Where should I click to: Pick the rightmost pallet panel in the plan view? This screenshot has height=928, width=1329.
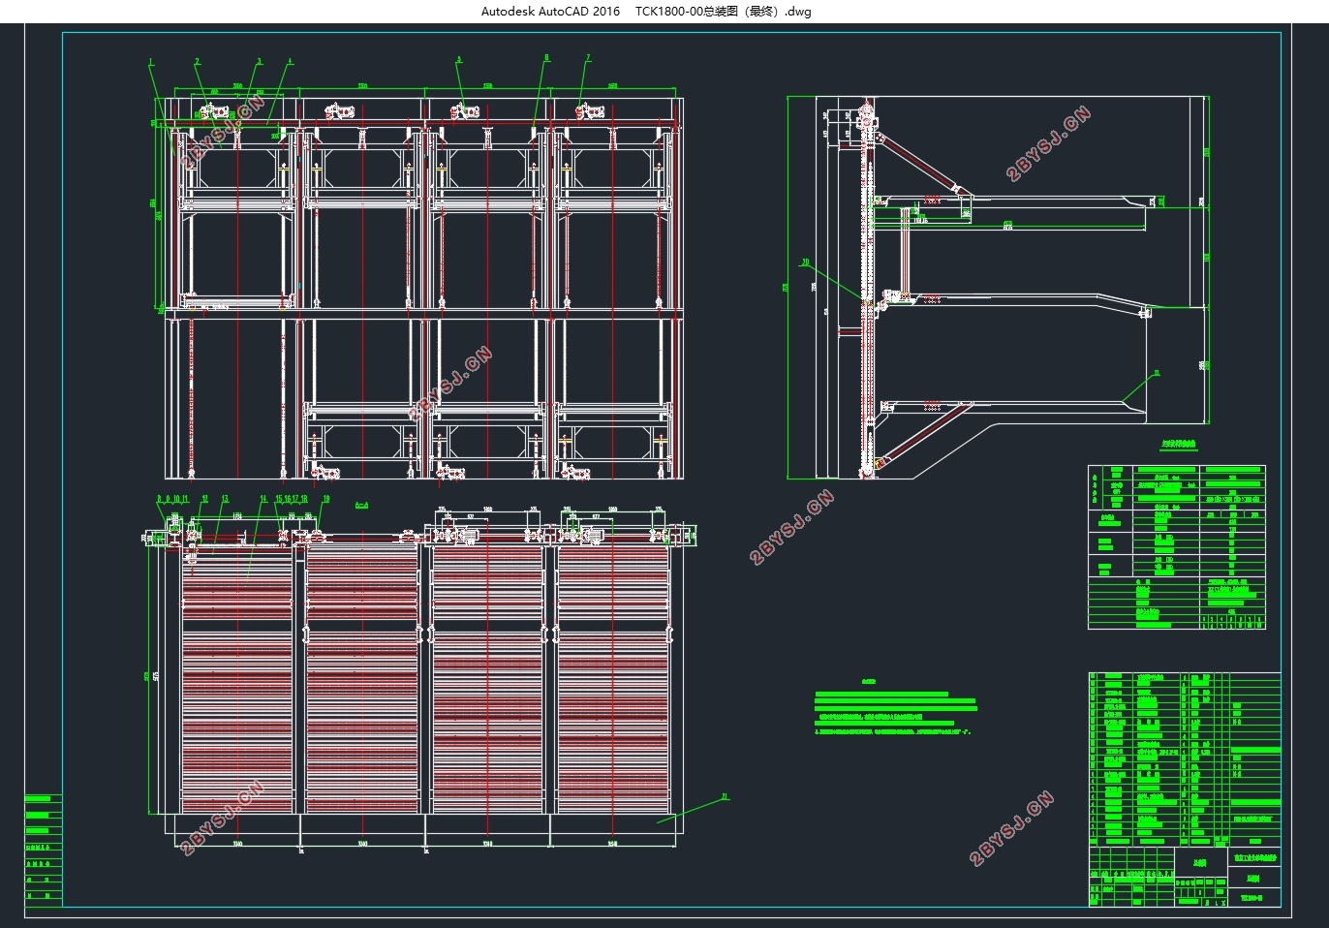pyautogui.click(x=613, y=680)
